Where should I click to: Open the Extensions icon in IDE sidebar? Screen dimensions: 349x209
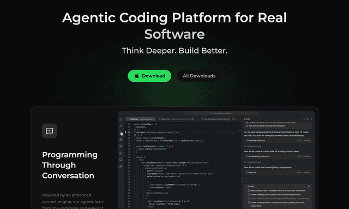pos(121,166)
